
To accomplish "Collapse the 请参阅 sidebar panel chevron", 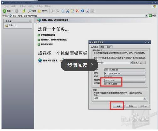I will pos(30,21).
